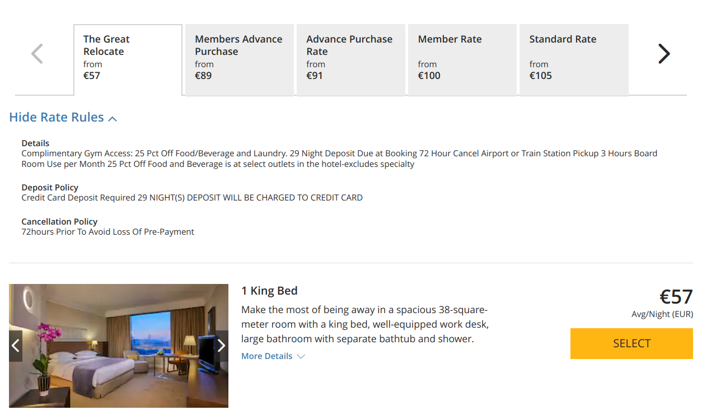Switch to Members Advance Purchase tab

pyautogui.click(x=239, y=59)
